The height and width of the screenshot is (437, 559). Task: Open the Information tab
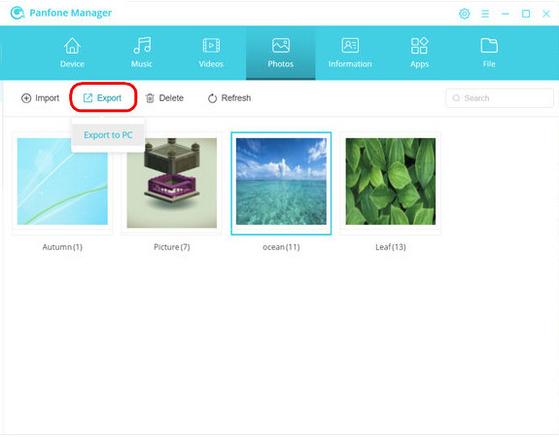[350, 53]
